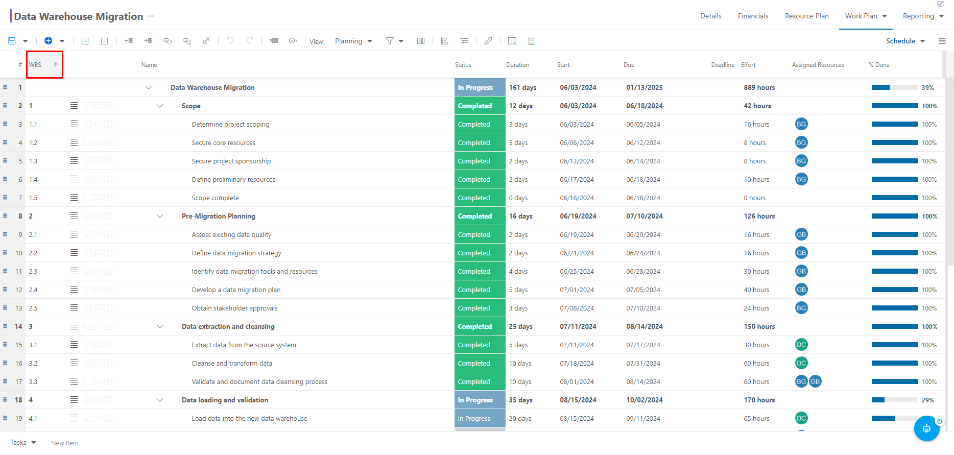
Task: Click the column chooser icon
Action: tap(421, 41)
